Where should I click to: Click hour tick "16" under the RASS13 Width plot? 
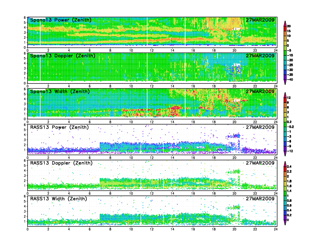coord(193,229)
